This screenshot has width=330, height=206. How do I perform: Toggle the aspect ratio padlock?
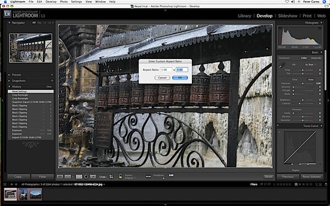pos(120,176)
